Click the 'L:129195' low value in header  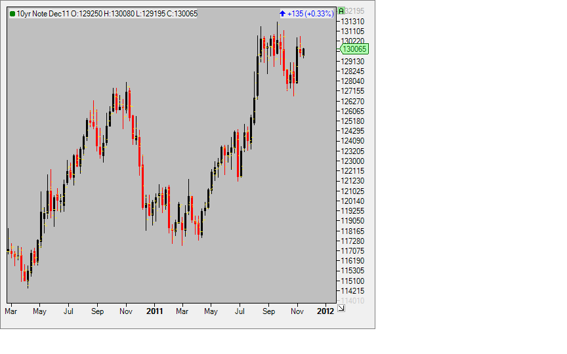[150, 14]
